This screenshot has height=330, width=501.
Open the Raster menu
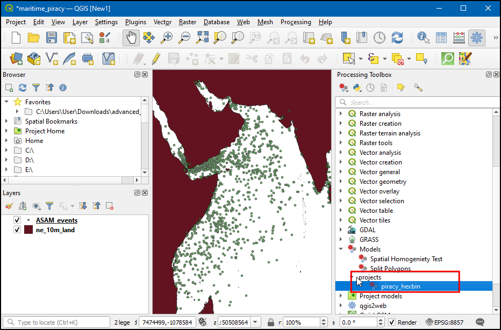point(188,22)
